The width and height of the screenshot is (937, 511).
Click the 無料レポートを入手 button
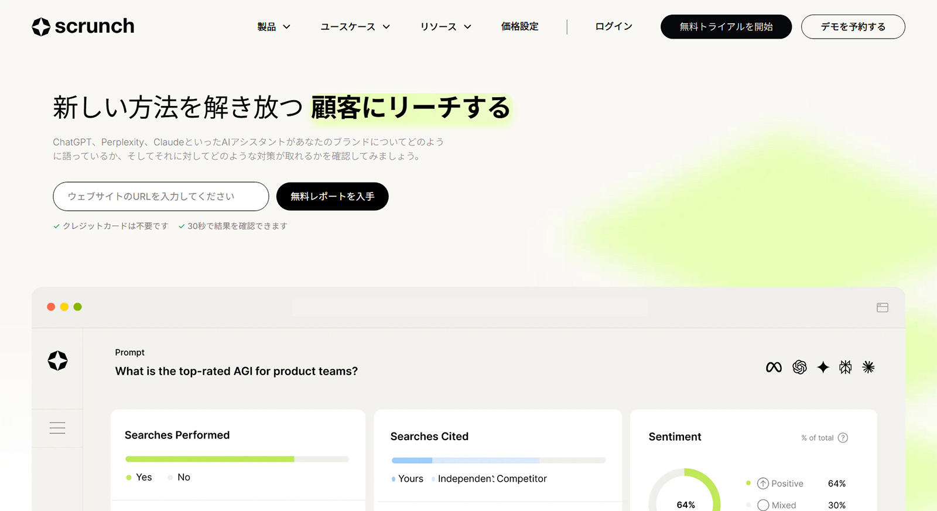pyautogui.click(x=332, y=196)
